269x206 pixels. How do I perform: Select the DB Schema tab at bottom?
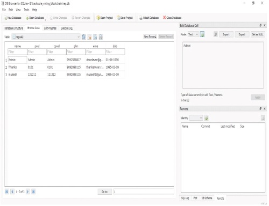207,198
